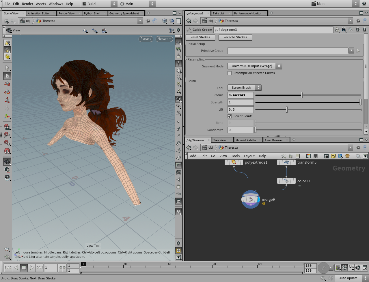
Task: Toggle the four-view layout grid icon
Action: coord(178,251)
